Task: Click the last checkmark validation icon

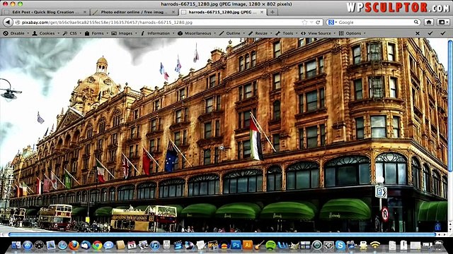Action: point(443,33)
